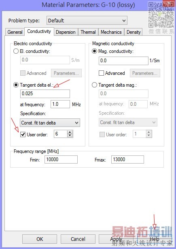Edit the Fmax frequency field

point(127,159)
